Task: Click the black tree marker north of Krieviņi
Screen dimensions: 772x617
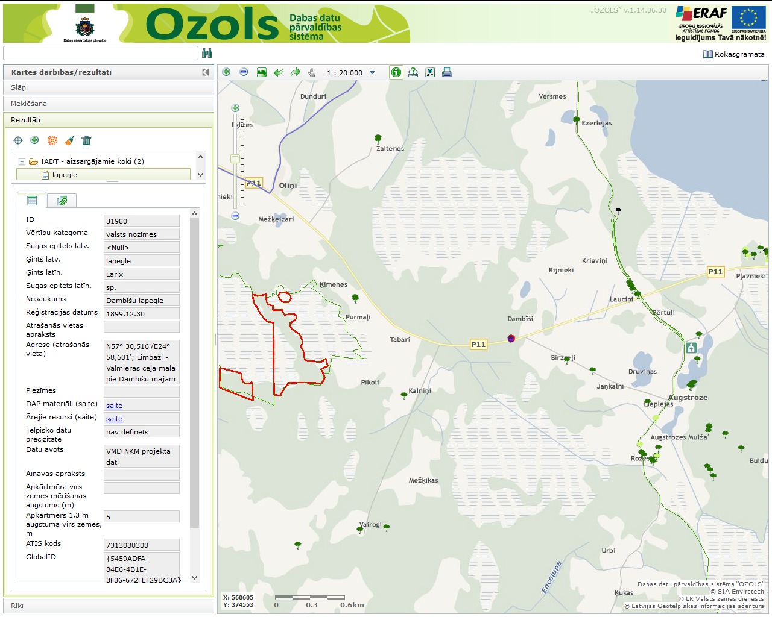Action: (618, 211)
